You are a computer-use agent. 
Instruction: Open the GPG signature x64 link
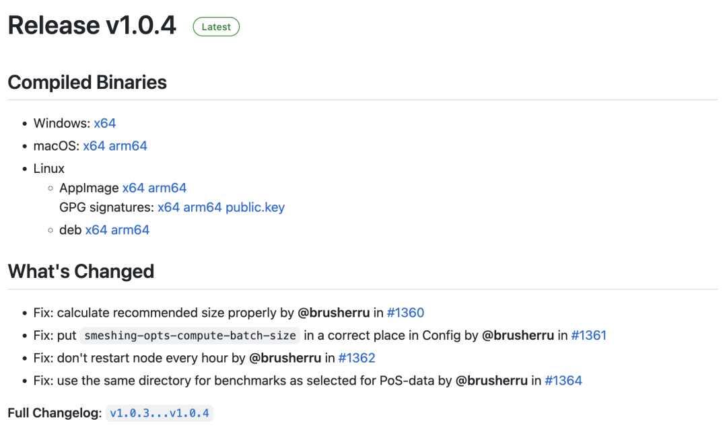tap(168, 207)
